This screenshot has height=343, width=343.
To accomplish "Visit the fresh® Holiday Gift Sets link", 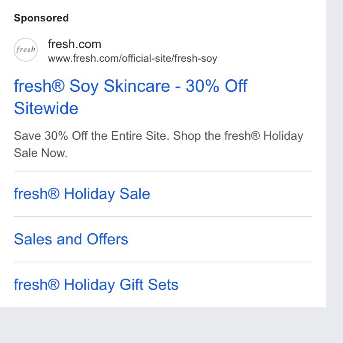I will (96, 285).
